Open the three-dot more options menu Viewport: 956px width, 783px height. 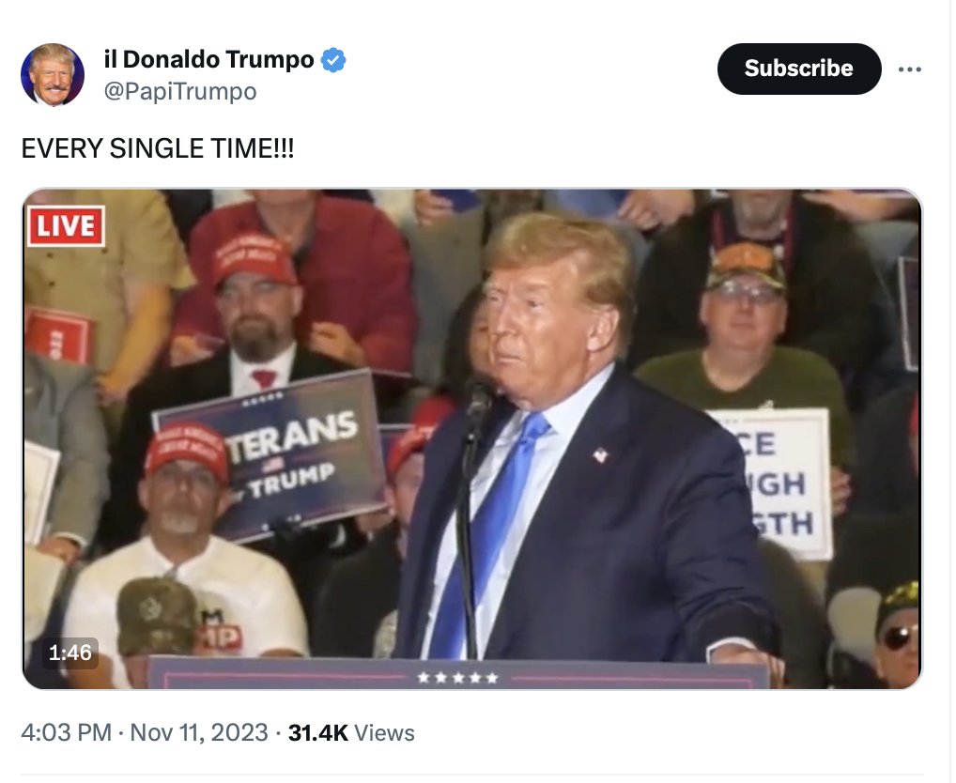tap(910, 69)
